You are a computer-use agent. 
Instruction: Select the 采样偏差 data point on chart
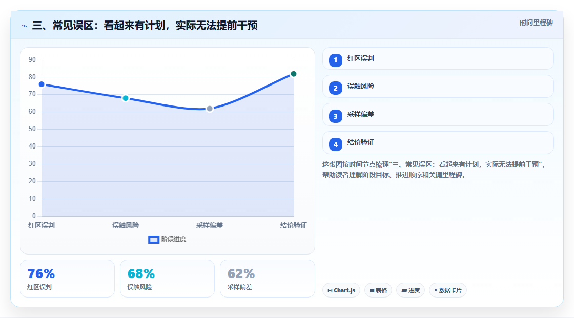(210, 109)
